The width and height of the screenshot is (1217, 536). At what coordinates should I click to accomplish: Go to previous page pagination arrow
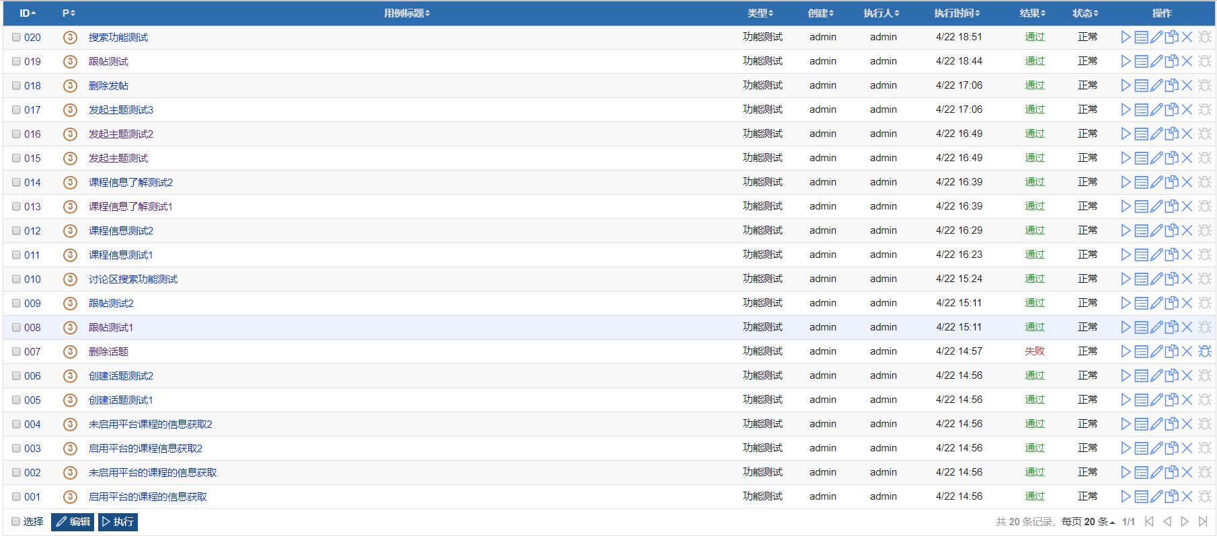click(x=1167, y=522)
